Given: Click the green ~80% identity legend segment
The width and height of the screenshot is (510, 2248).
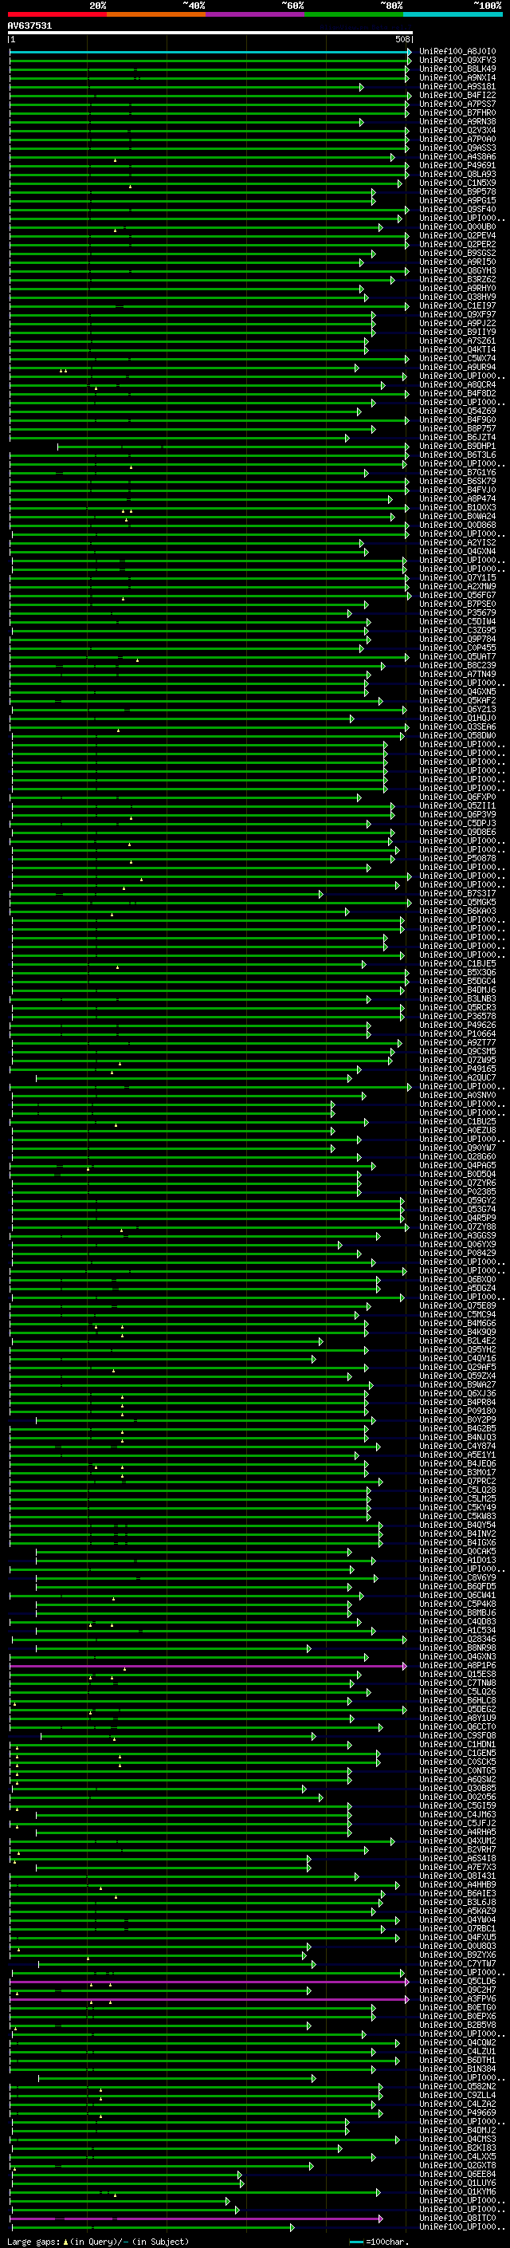Looking at the screenshot, I should [354, 14].
